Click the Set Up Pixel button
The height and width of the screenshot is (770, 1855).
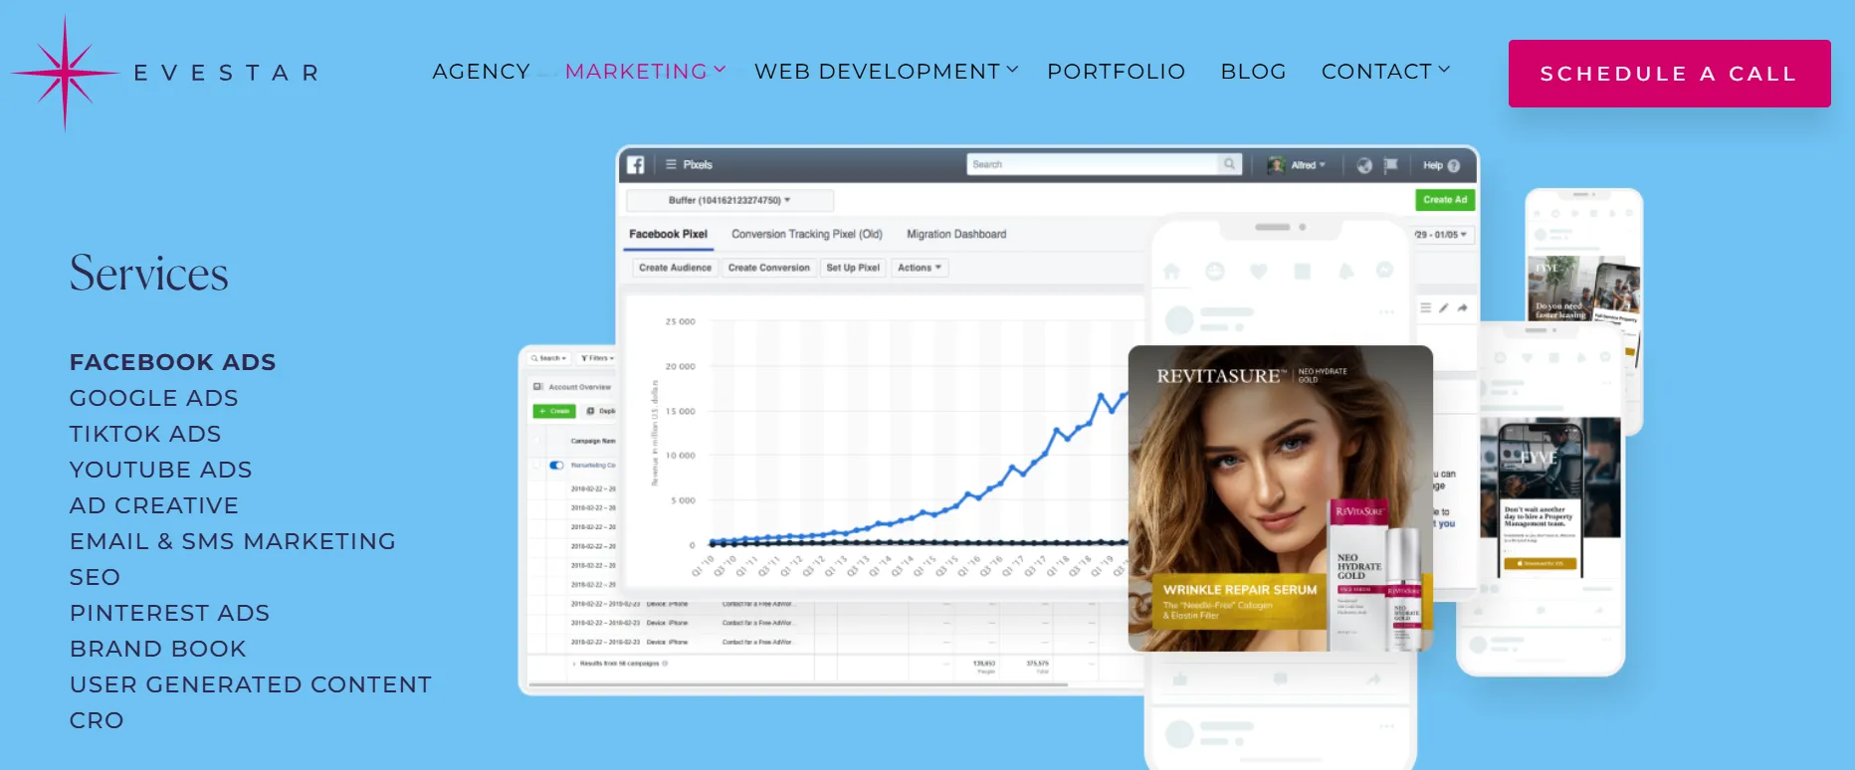853,268
